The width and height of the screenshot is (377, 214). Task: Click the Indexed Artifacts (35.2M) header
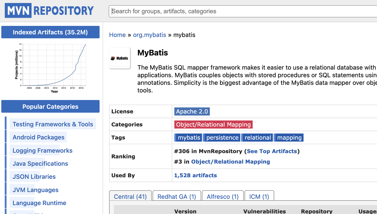(50, 32)
